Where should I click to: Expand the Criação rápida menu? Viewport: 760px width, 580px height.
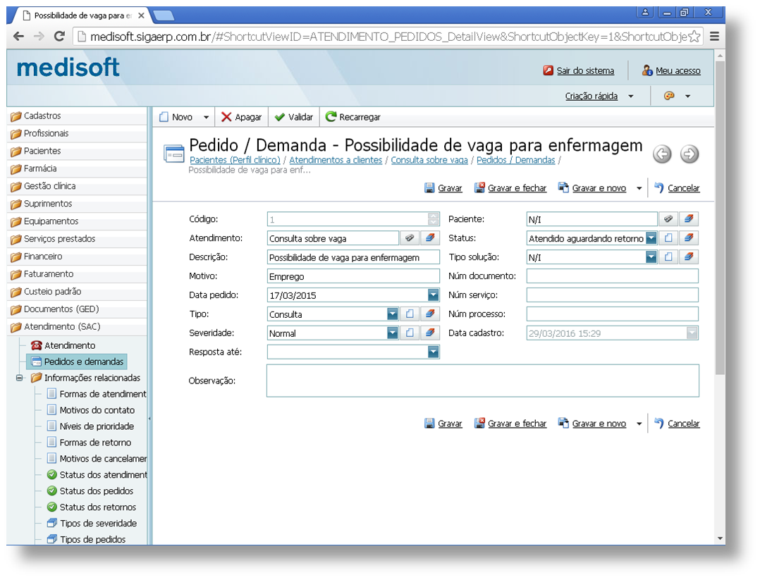tap(599, 96)
